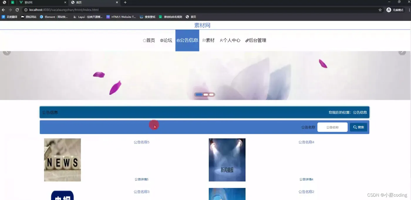
Task: Click the 搜索 search button
Action: click(358, 127)
